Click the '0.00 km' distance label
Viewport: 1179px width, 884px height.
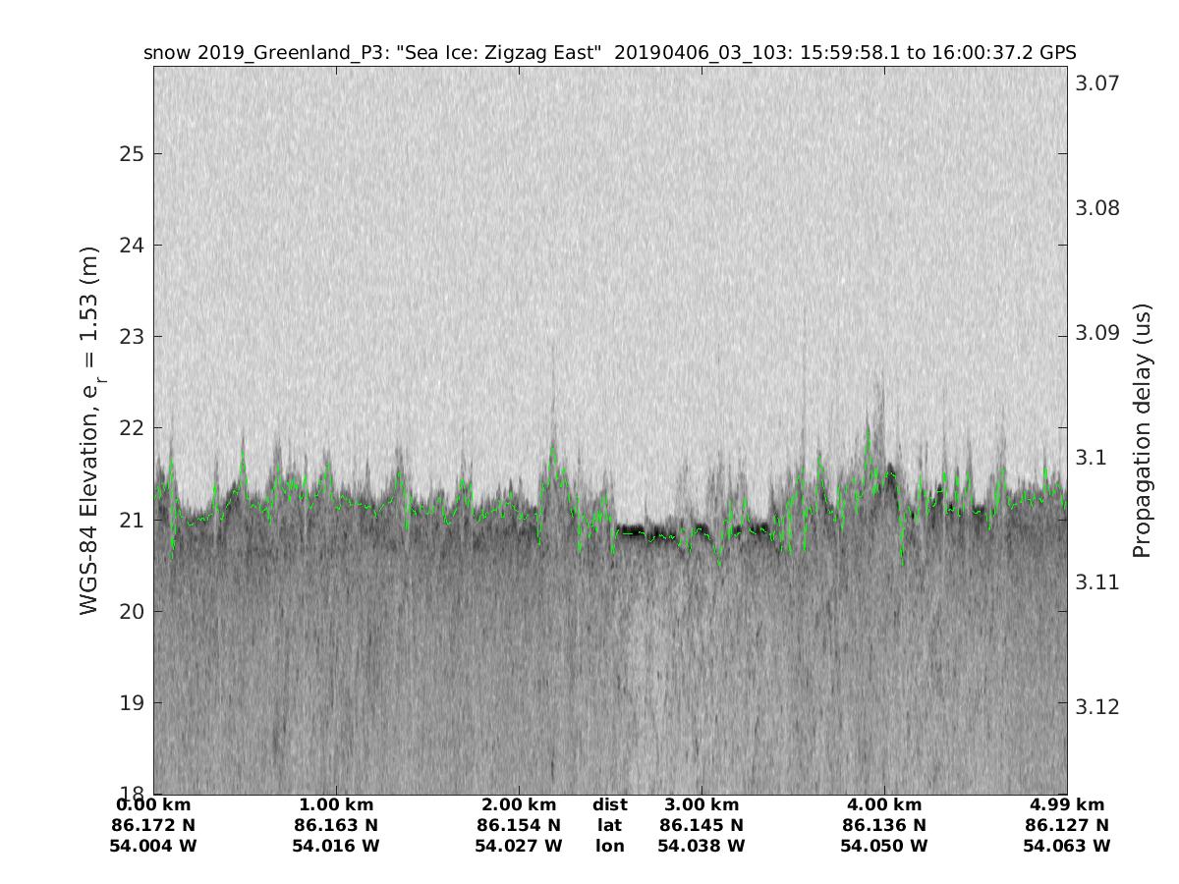[x=153, y=805]
